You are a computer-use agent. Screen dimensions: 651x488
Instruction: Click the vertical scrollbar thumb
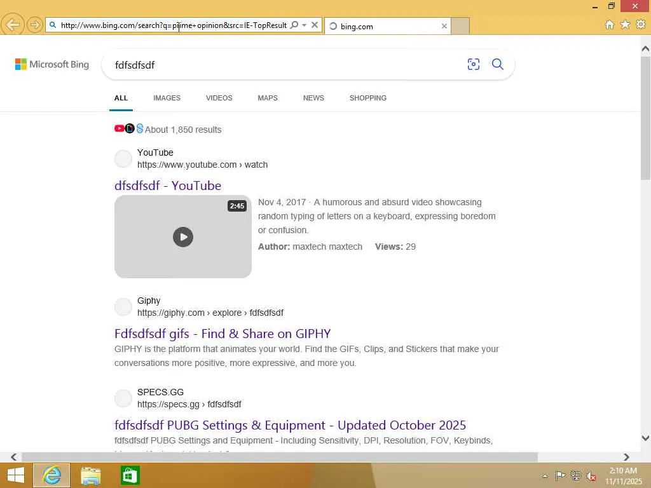click(x=645, y=118)
